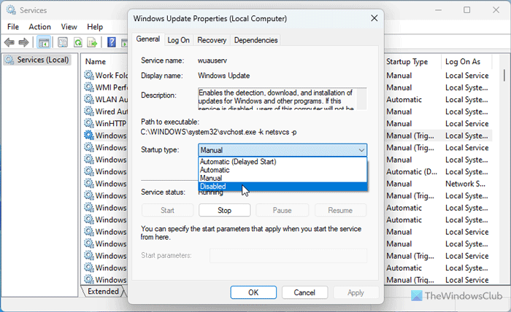Click gear icon of WinHTTP service

pos(89,123)
